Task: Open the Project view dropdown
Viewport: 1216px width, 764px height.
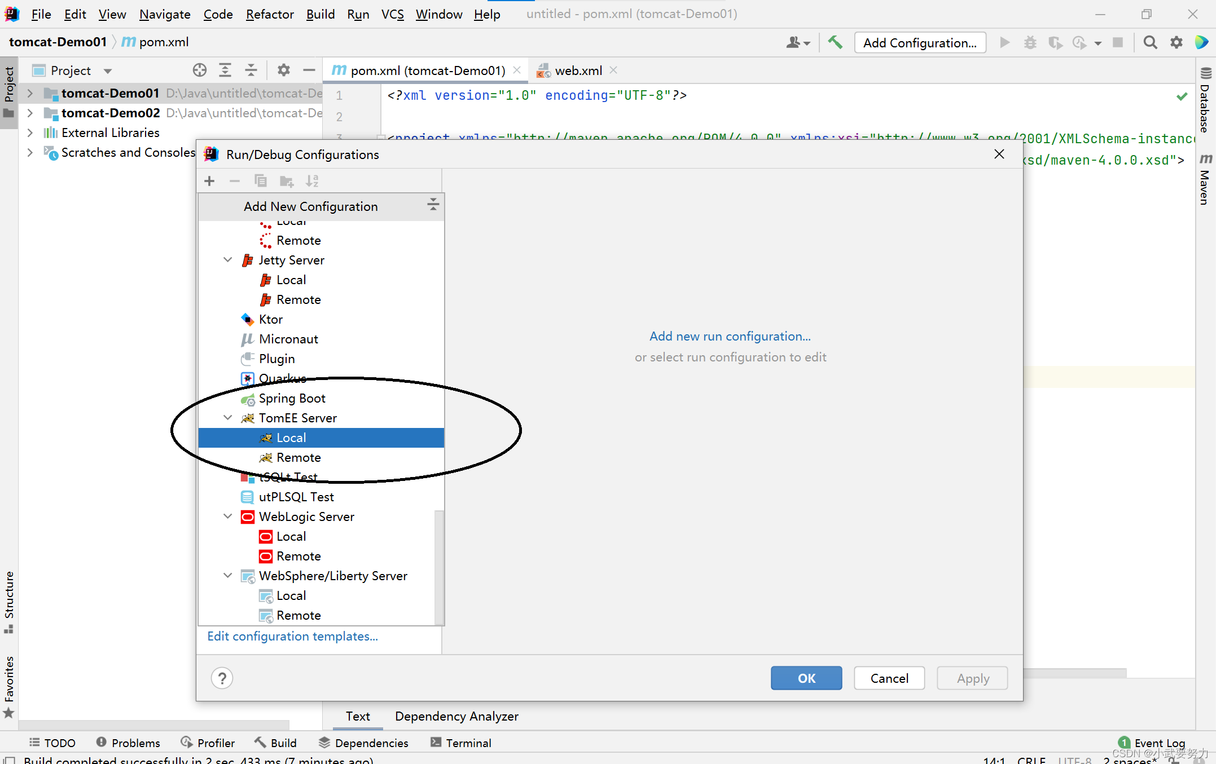Action: point(108,71)
